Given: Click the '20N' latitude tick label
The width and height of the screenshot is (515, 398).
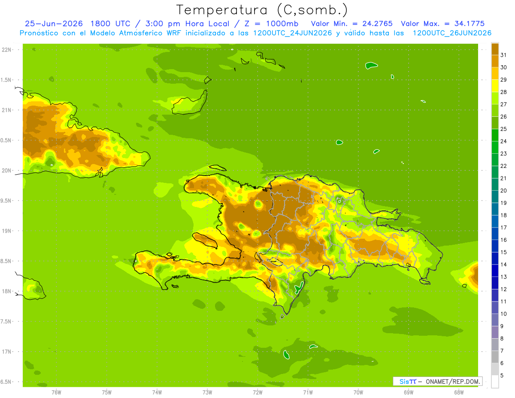Looking at the screenshot, I should click(x=7, y=170).
